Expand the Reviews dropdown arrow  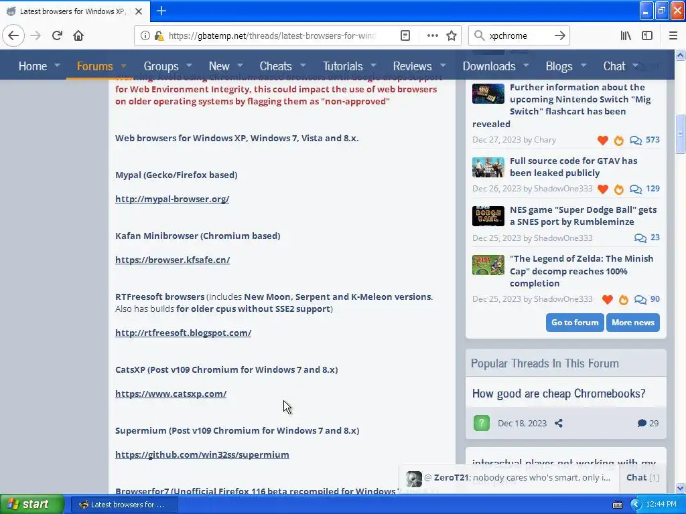click(443, 66)
